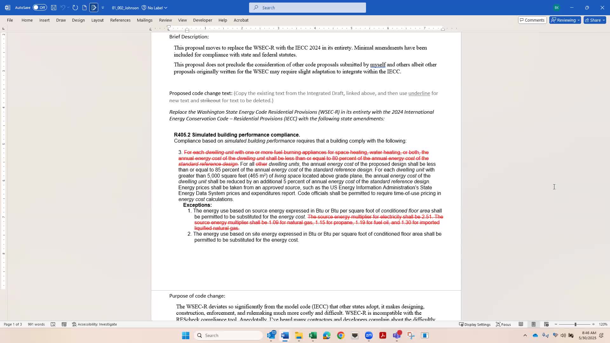This screenshot has height=343, width=610.
Task: Open the References tab
Action: coord(120,20)
